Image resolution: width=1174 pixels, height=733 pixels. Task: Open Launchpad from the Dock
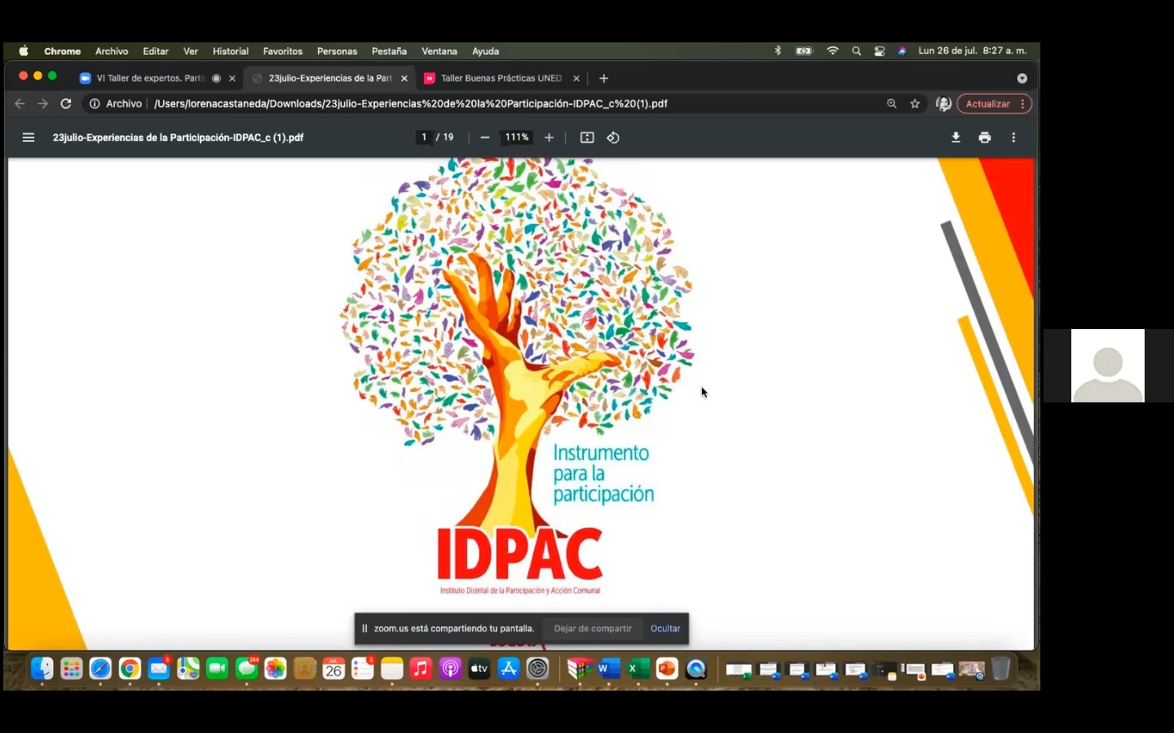pos(72,669)
